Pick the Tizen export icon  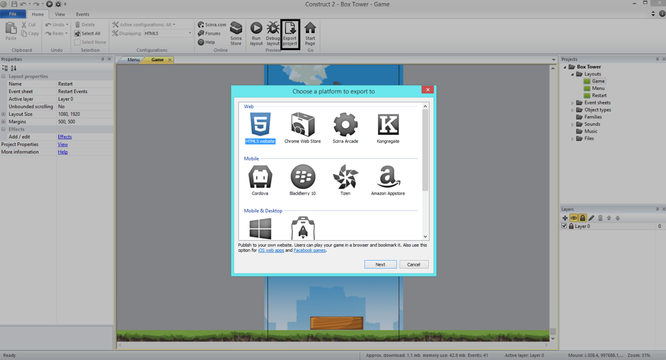(345, 177)
